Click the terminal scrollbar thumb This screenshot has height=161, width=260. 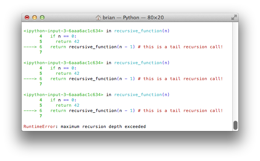point(235,125)
